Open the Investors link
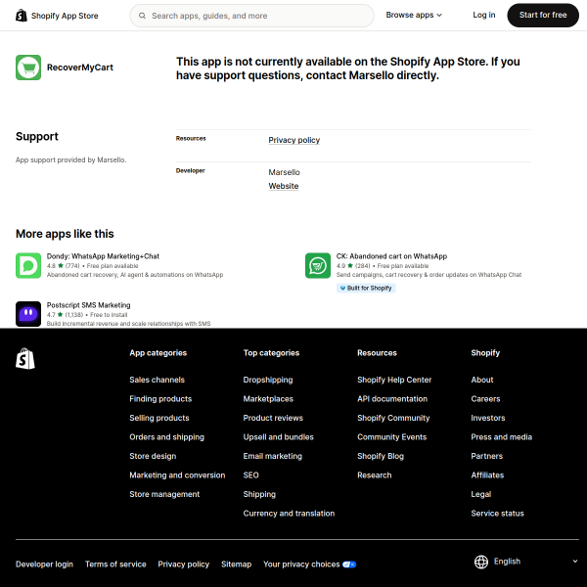Image resolution: width=587 pixels, height=587 pixels. (x=488, y=418)
